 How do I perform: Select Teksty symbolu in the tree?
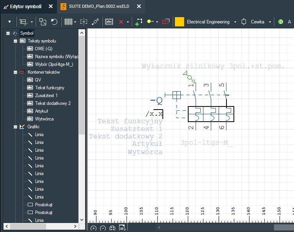click(42, 41)
